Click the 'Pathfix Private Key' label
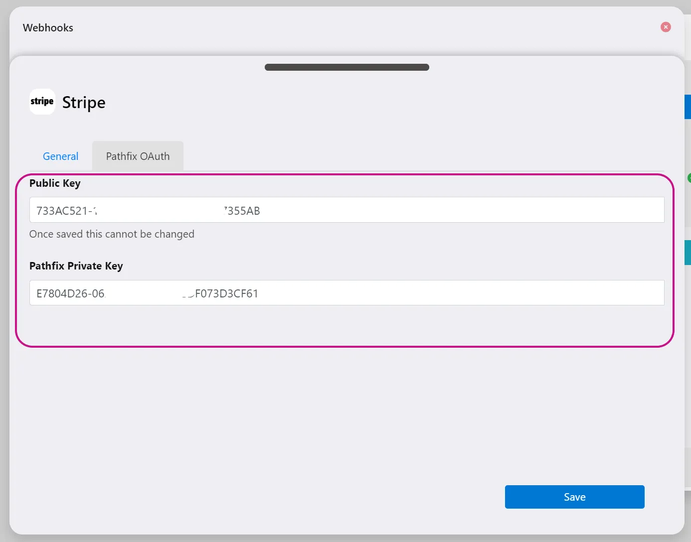 click(76, 266)
